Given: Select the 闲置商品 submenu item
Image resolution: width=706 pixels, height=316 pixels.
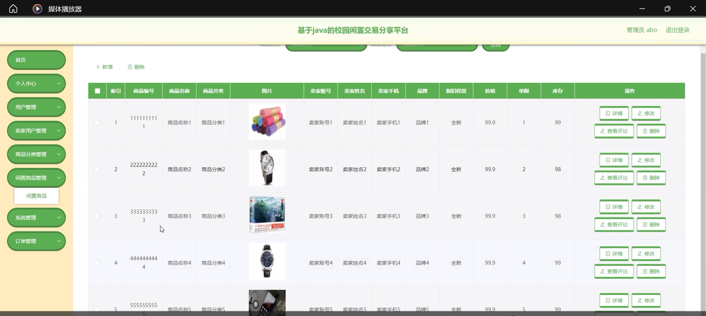Looking at the screenshot, I should (x=36, y=196).
